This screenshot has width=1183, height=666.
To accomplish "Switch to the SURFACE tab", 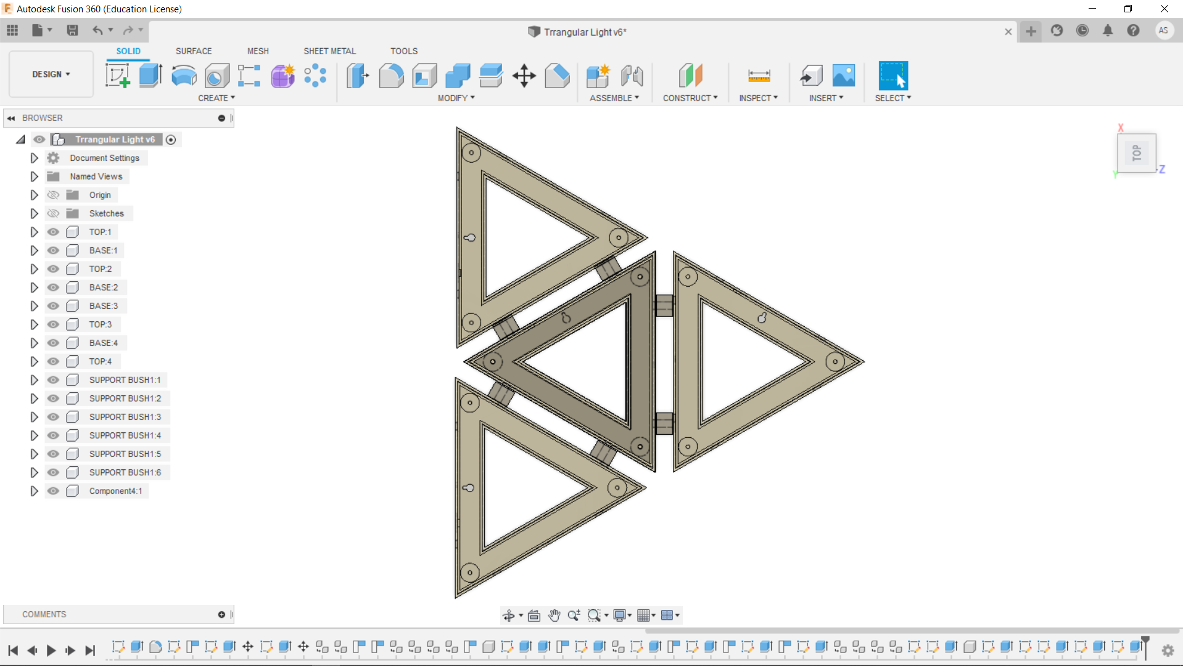I will tap(194, 51).
